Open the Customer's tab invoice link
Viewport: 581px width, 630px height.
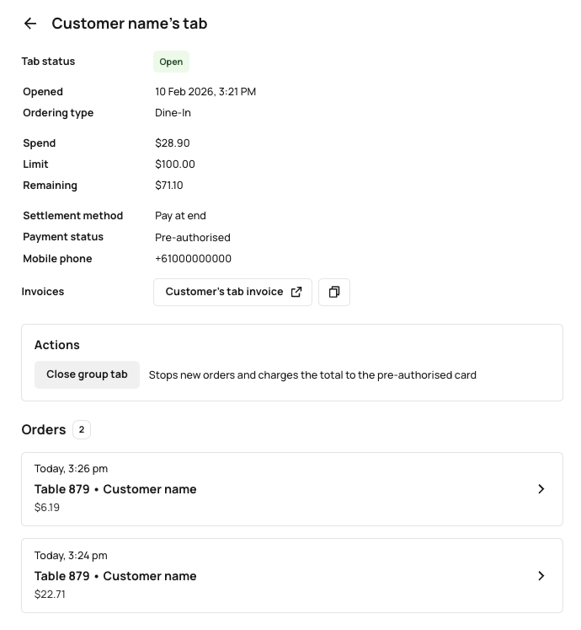coord(224,292)
